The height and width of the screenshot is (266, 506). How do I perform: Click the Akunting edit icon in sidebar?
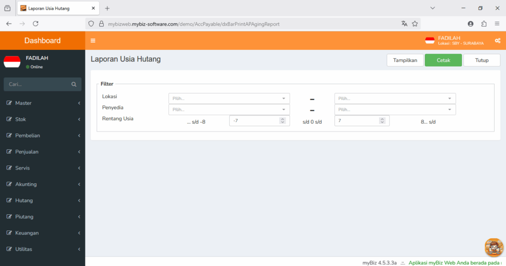coord(9,184)
